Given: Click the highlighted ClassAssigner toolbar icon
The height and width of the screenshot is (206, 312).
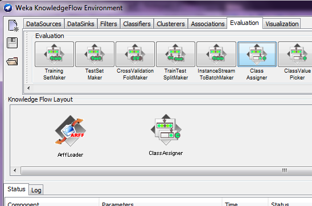Looking at the screenshot, I should click(x=257, y=54).
